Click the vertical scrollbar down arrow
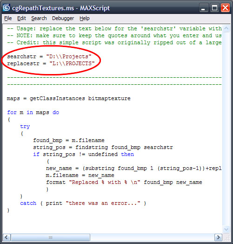 [x=226, y=229]
